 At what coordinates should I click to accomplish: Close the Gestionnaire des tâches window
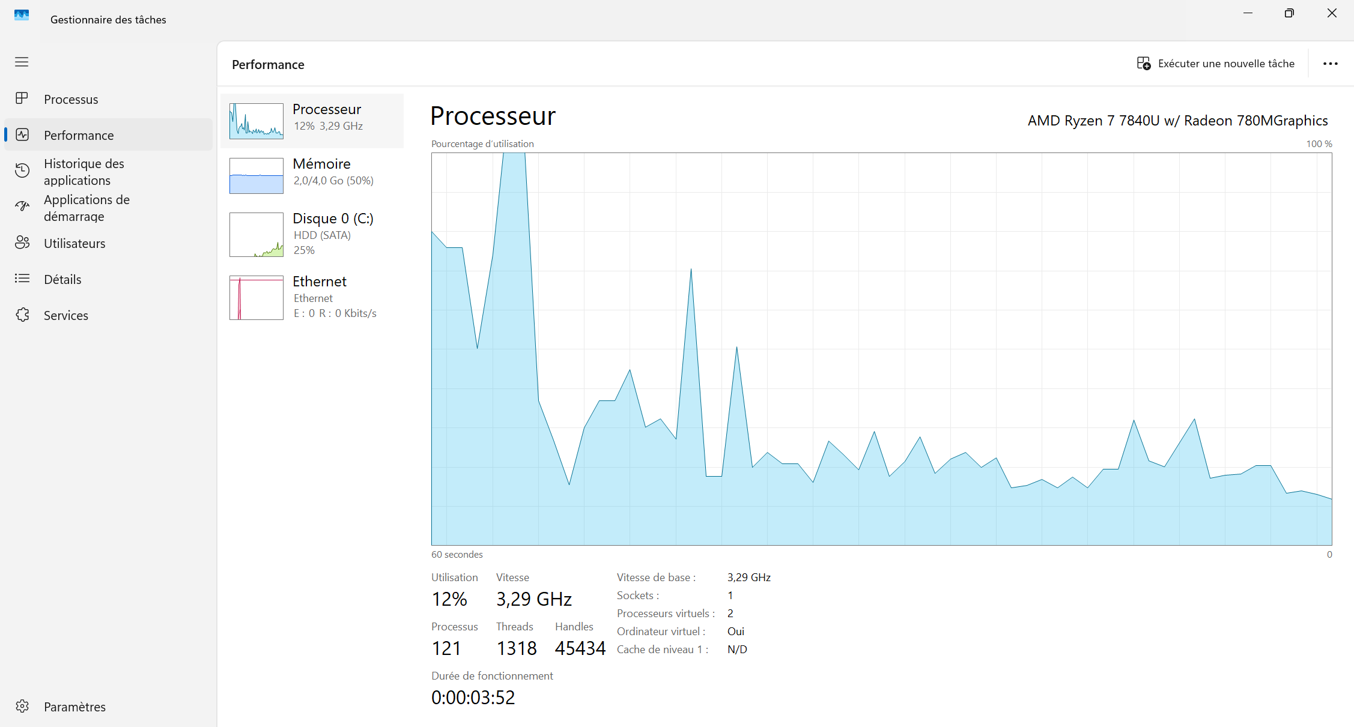[x=1332, y=13]
